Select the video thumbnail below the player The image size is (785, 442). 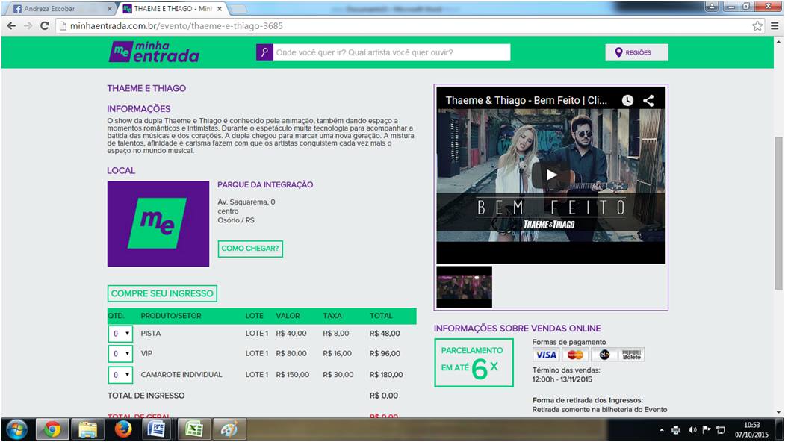tap(464, 287)
